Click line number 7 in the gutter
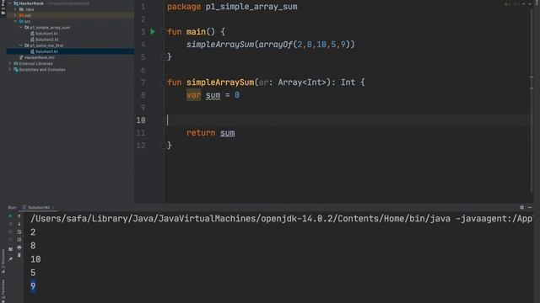The height and width of the screenshot is (303, 540). tap(143, 82)
